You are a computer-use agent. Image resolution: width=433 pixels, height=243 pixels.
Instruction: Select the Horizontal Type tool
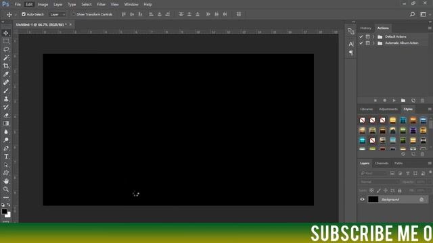click(x=6, y=157)
